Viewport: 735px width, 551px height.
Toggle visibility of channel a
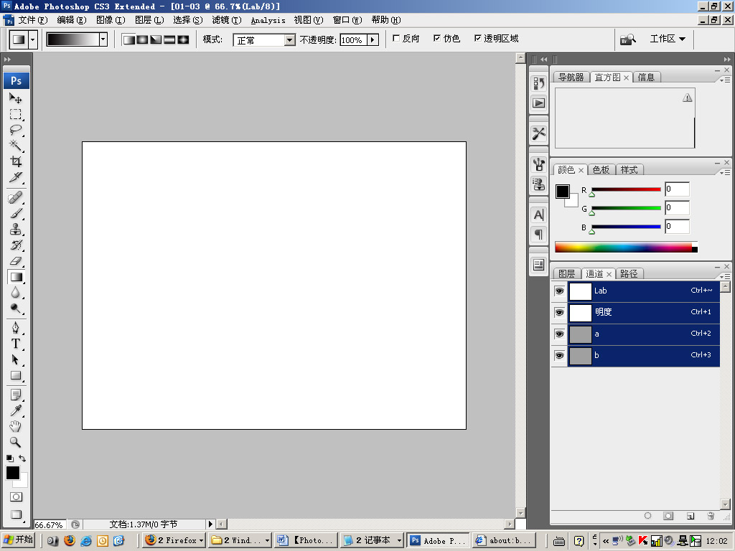click(x=559, y=334)
